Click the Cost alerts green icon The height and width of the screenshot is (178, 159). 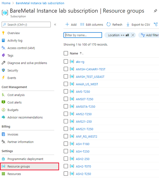point(3,102)
